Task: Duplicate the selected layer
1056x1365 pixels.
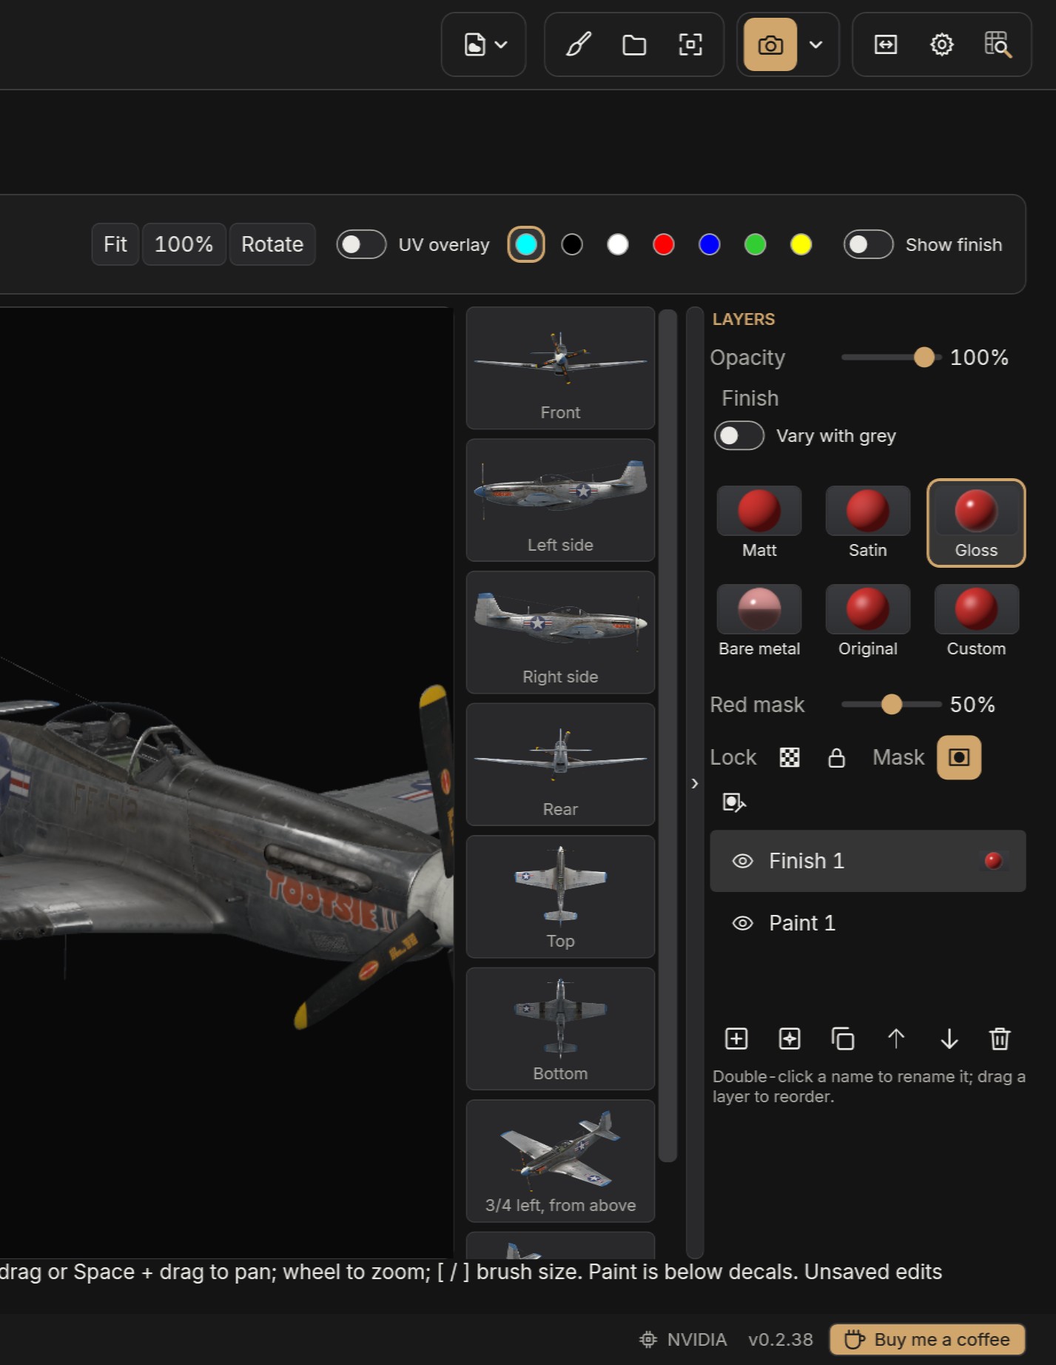Action: (843, 1039)
